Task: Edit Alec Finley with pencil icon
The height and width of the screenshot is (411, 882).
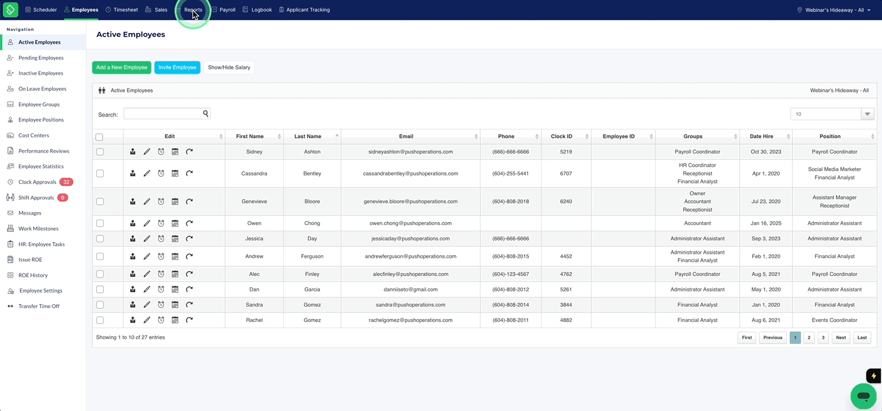Action: (x=147, y=274)
